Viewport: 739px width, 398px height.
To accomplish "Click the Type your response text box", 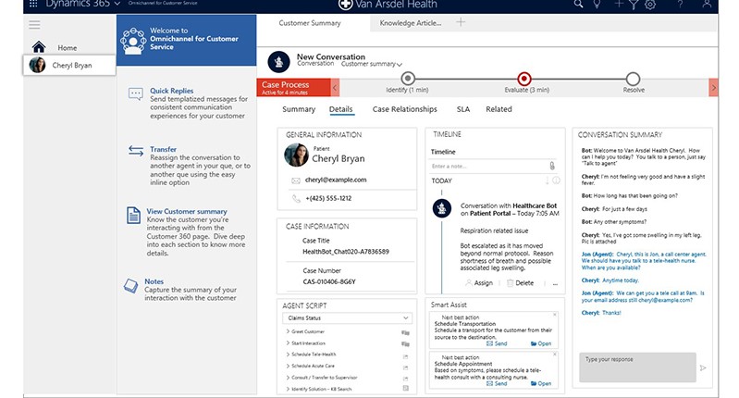I will coord(637,367).
